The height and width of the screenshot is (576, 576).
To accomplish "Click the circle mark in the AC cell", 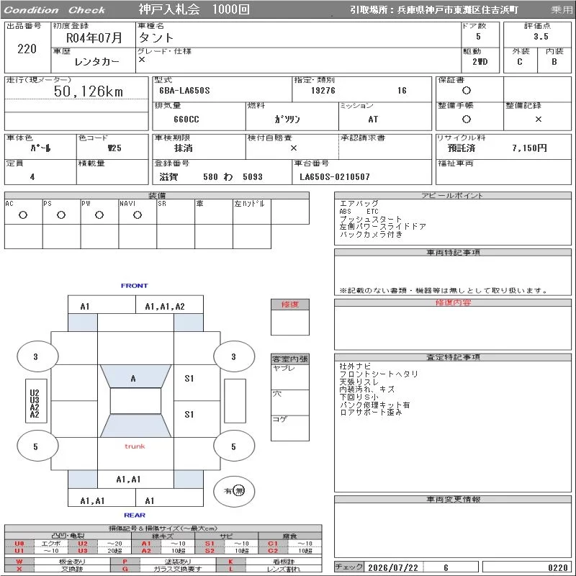I will click(x=23, y=215).
